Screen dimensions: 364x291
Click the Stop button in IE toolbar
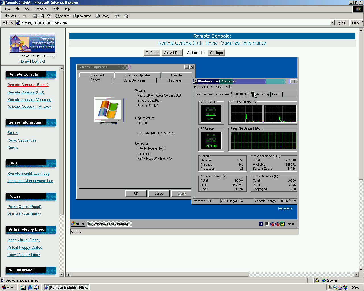pyautogui.click(x=35, y=16)
